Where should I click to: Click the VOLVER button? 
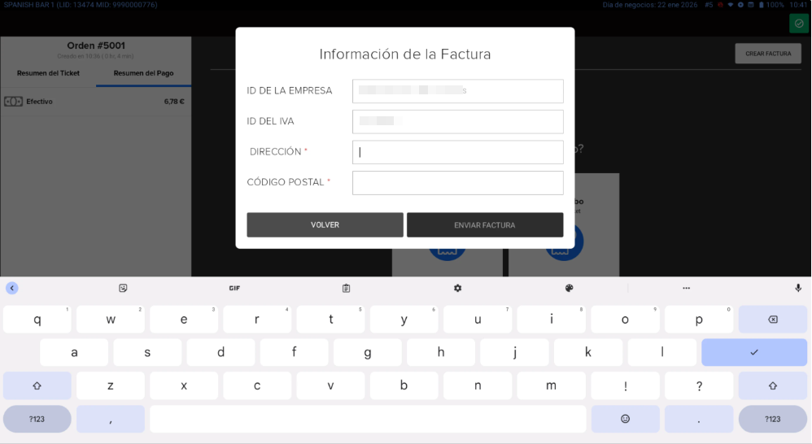coord(325,224)
